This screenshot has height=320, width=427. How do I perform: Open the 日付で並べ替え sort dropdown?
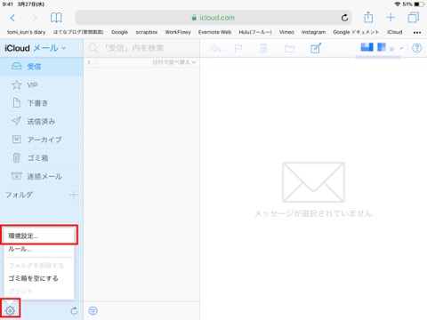tap(174, 62)
